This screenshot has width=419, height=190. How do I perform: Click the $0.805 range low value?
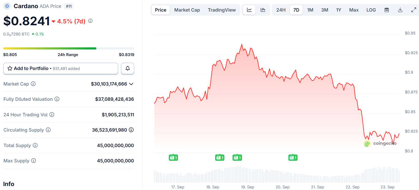pyautogui.click(x=10, y=55)
